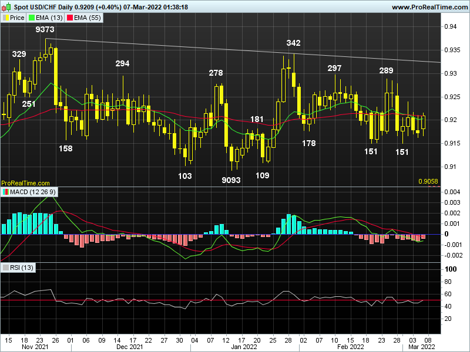Select the 294 price annotation
470x352 pixels.
(122, 63)
